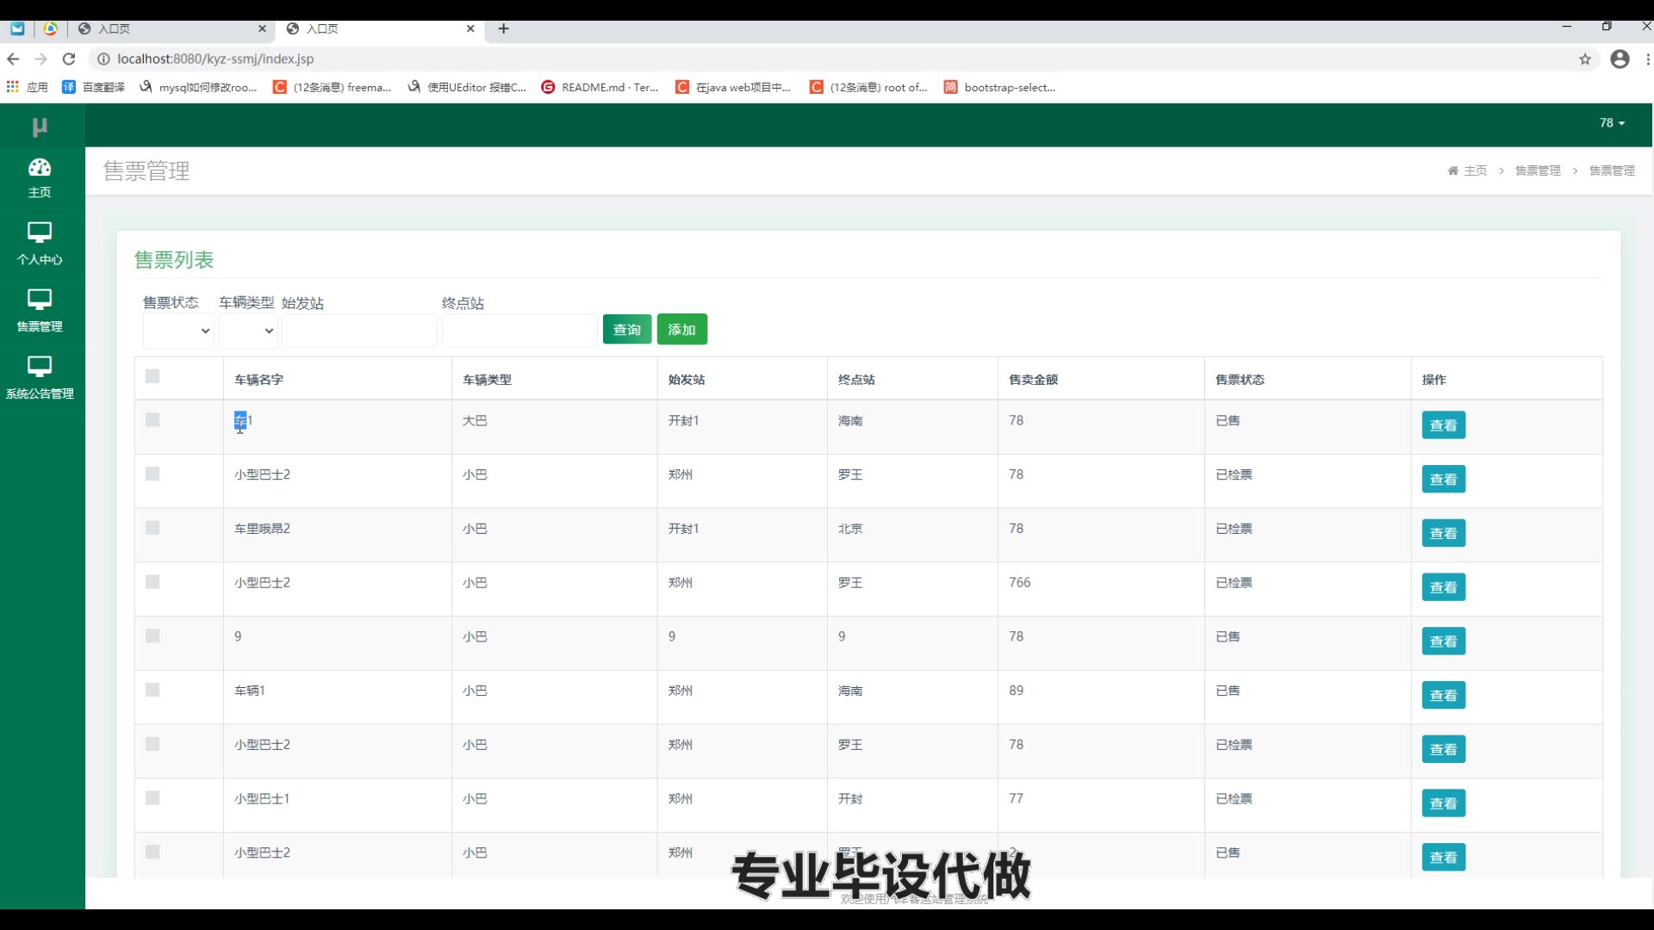Image resolution: width=1654 pixels, height=930 pixels.
Task: Switch to the first 入口页 tab
Action: point(172,28)
